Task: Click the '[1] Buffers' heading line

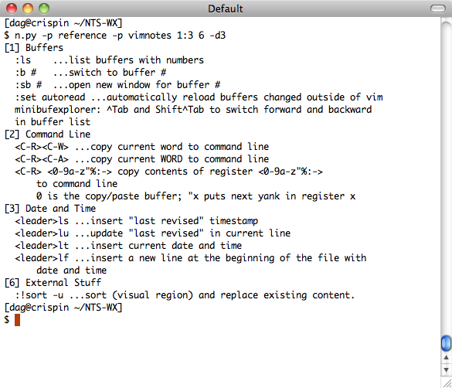Action: [x=34, y=48]
